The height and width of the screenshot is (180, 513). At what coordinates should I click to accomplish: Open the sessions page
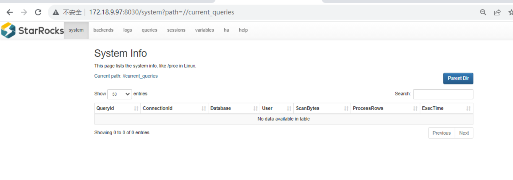[176, 30]
